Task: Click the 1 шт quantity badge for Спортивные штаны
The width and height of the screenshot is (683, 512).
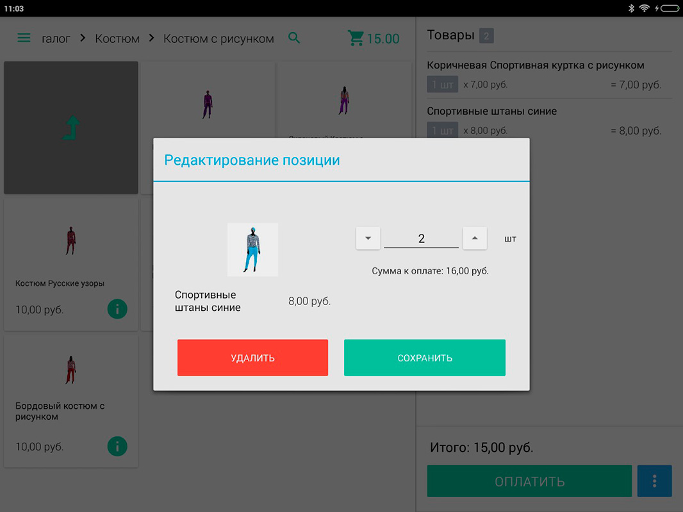Action: 442,130
